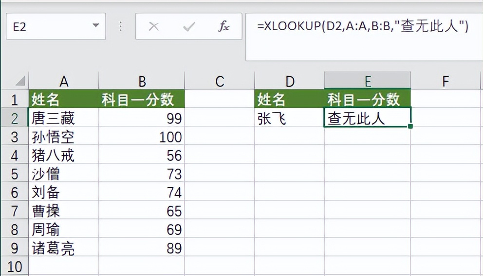
Task: Select row 4 header
Action: coord(15,155)
